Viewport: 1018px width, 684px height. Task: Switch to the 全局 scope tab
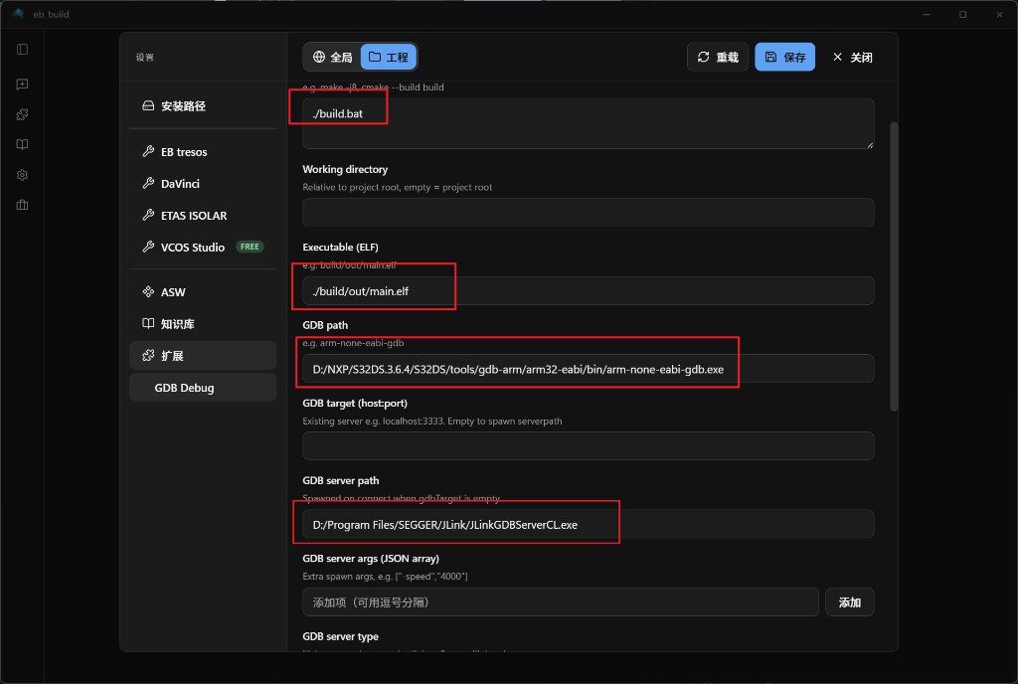[x=332, y=57]
